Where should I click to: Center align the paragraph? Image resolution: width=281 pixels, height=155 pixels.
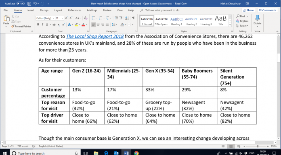98,25
